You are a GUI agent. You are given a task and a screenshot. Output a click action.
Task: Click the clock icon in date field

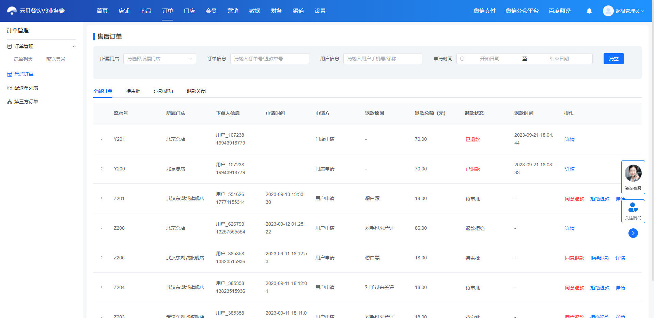tap(462, 59)
